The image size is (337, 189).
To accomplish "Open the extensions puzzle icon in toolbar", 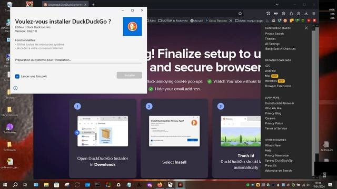I will coord(291,14).
